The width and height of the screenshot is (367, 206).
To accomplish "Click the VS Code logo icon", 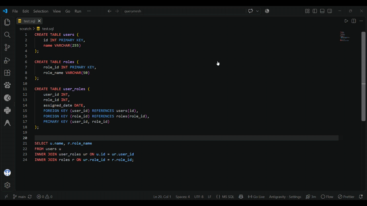I will click(x=5, y=11).
